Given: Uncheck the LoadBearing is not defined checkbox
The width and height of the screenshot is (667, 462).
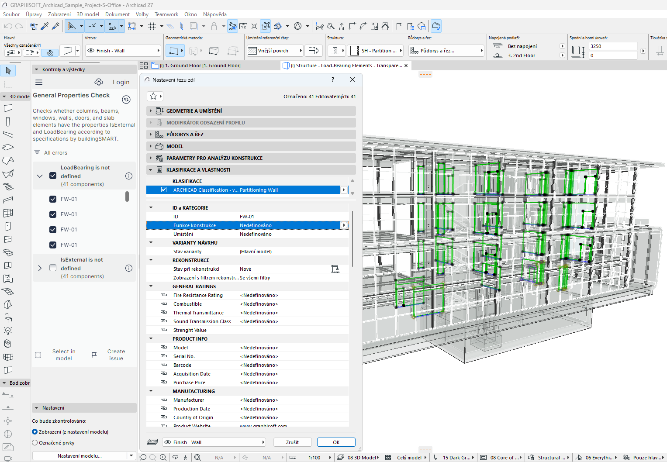Looking at the screenshot, I should point(53,176).
